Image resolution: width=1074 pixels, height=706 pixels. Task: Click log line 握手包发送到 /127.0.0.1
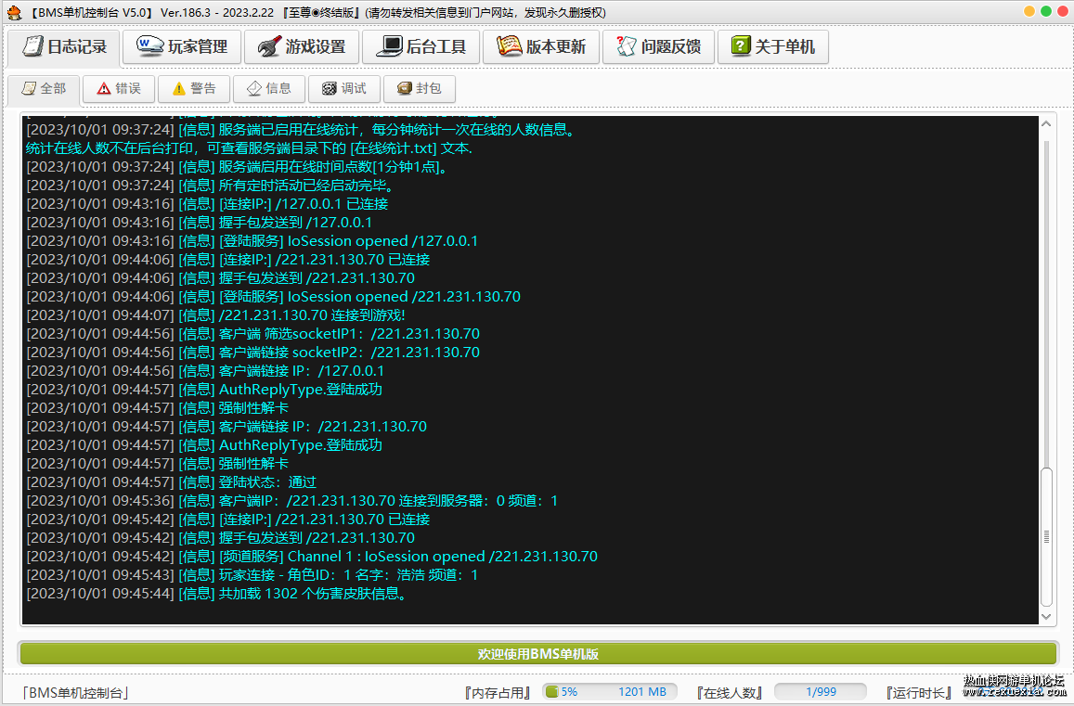[x=200, y=222]
